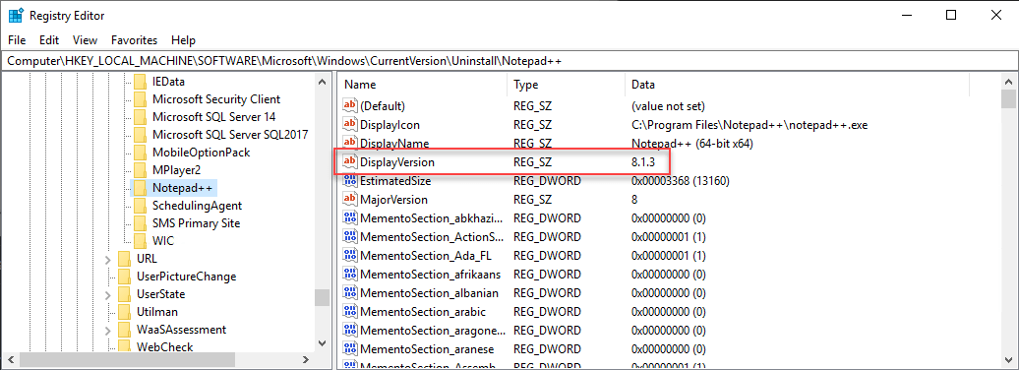Select the Utilman key

(157, 312)
